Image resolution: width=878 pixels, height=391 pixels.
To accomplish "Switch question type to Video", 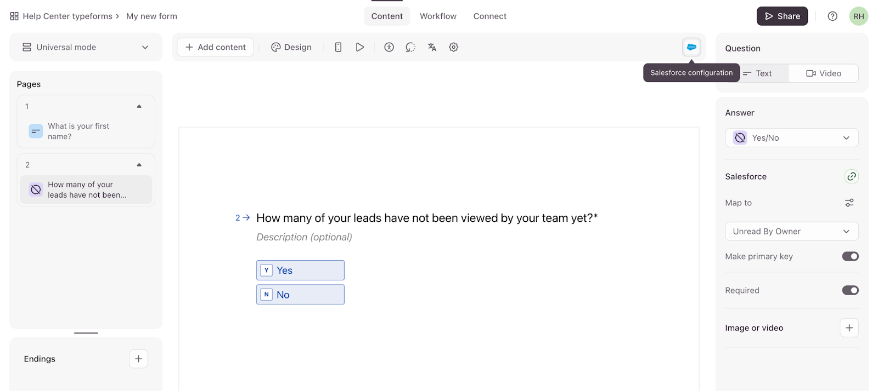I will [x=823, y=73].
